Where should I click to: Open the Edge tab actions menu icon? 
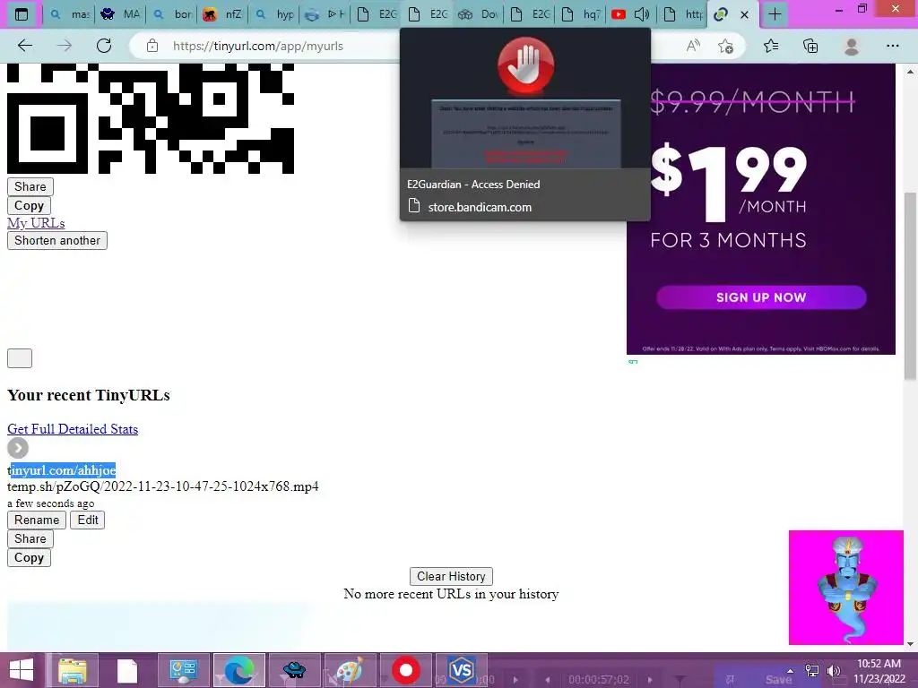pos(22,14)
